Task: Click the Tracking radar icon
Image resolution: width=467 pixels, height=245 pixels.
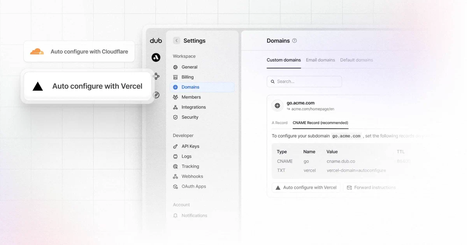Action: (176, 166)
